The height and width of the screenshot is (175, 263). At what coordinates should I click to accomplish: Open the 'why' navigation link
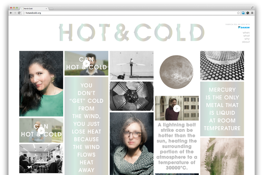point(247,39)
